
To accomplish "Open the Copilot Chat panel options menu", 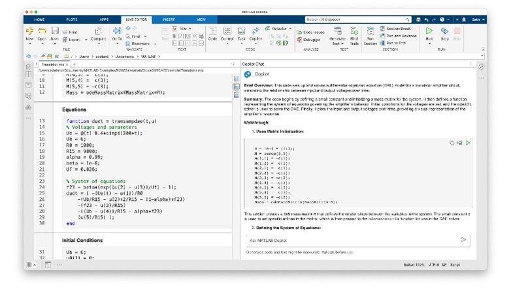I will pyautogui.click(x=470, y=64).
